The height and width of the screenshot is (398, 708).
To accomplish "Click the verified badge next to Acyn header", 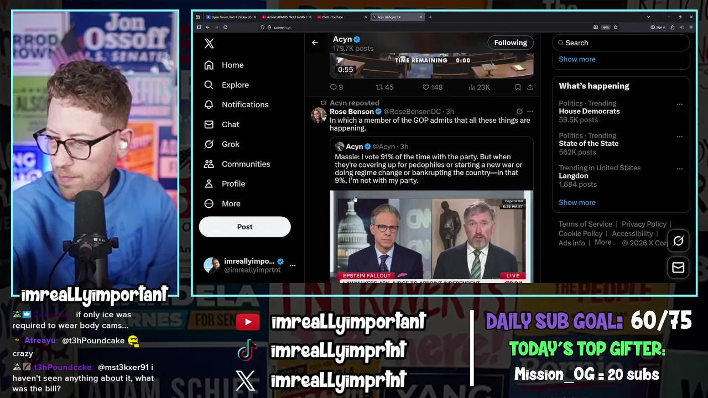I will [357, 39].
